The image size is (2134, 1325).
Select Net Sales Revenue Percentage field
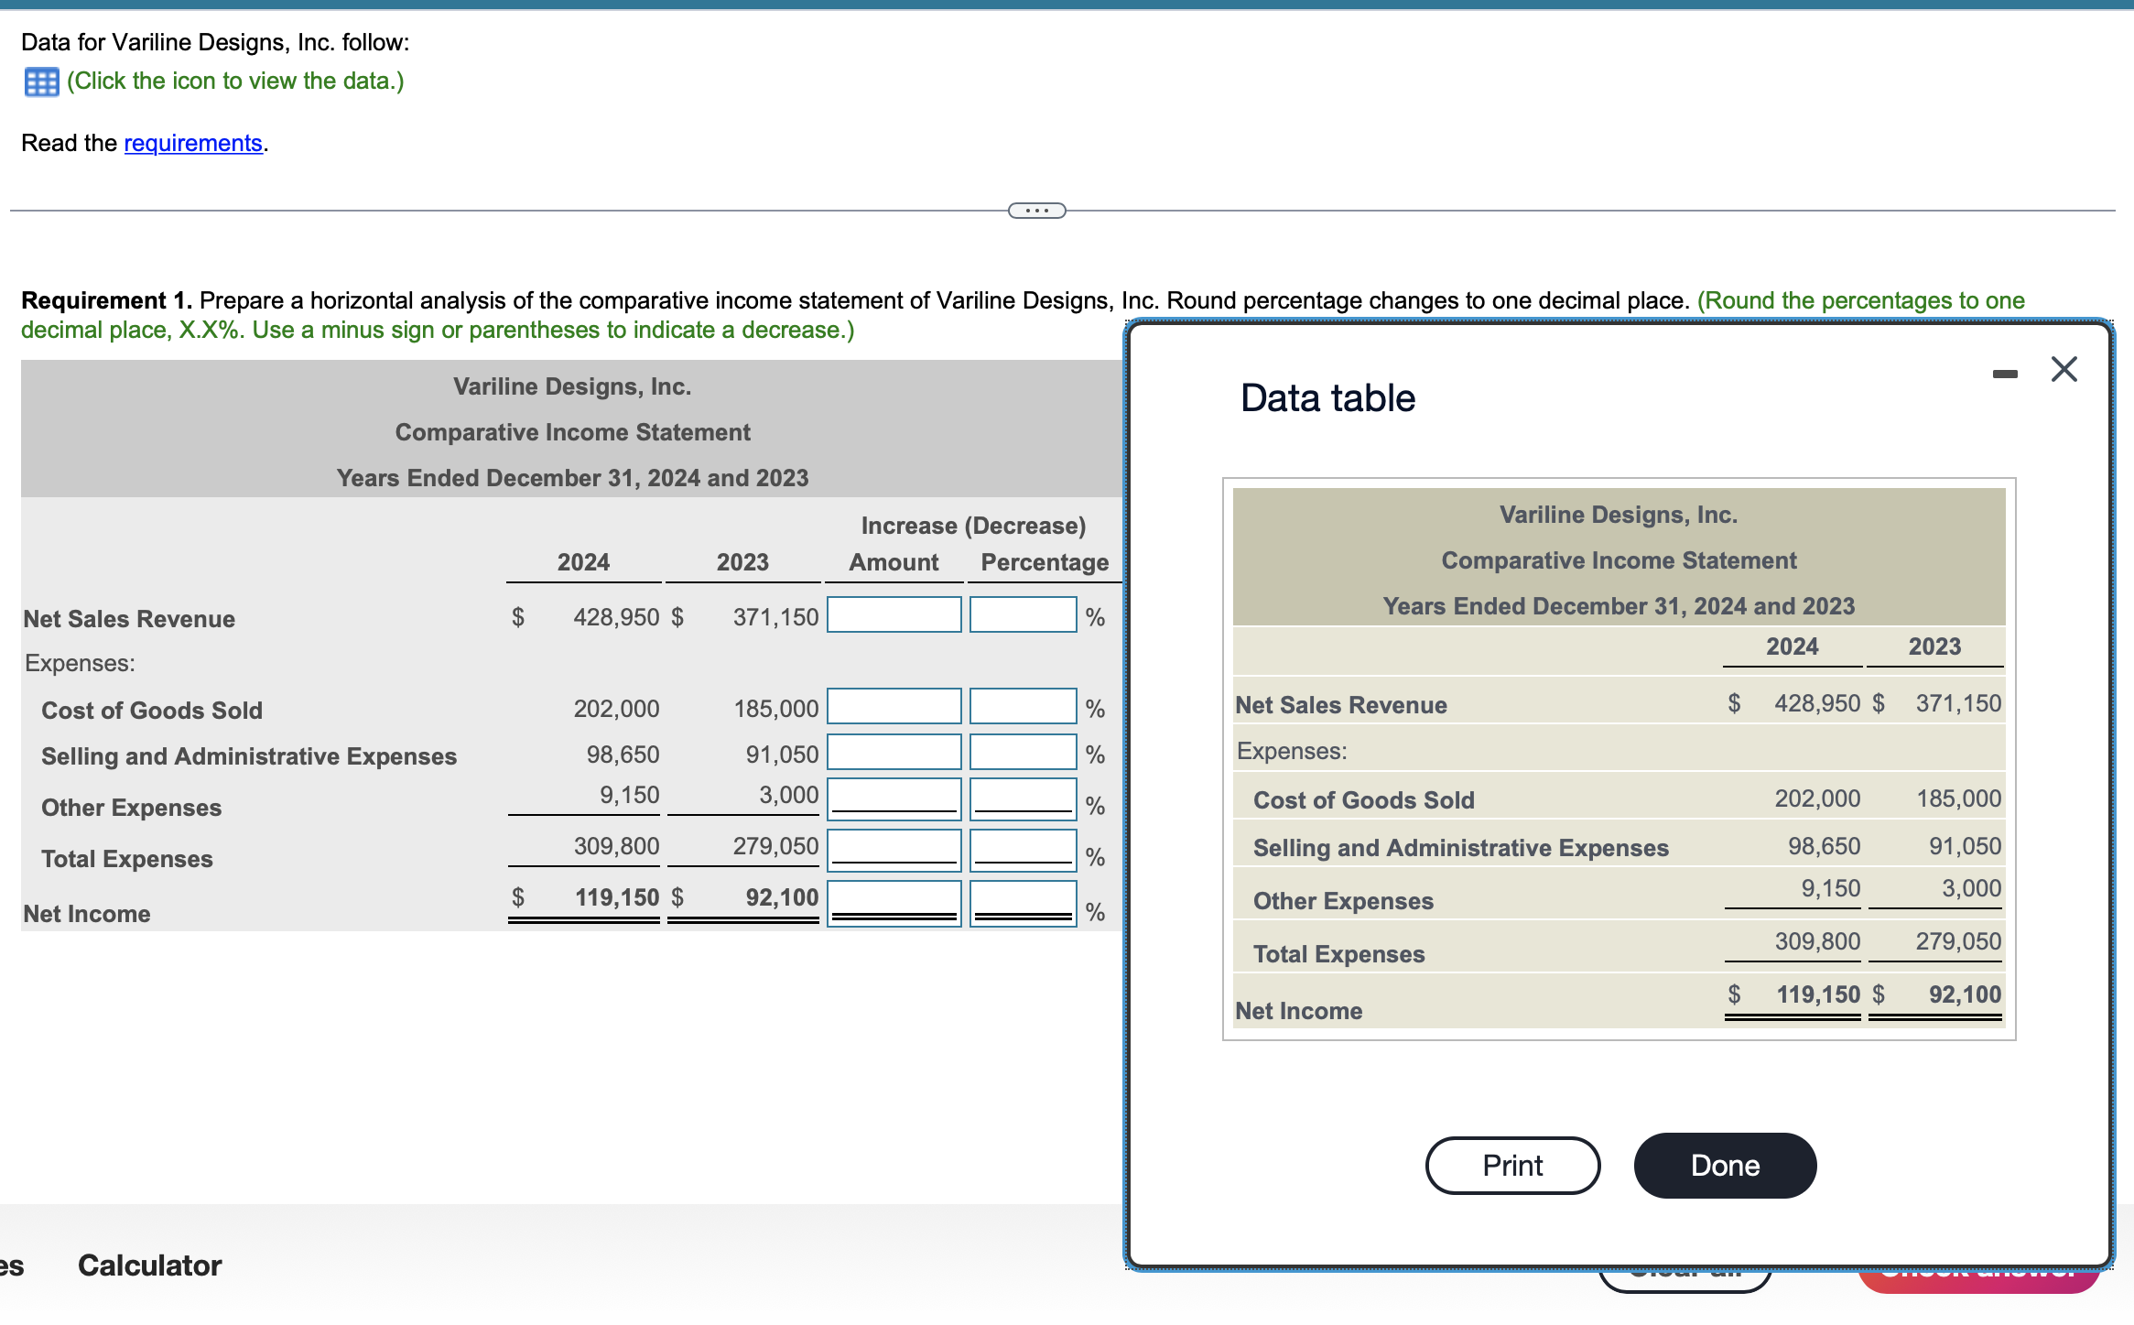pos(1024,614)
